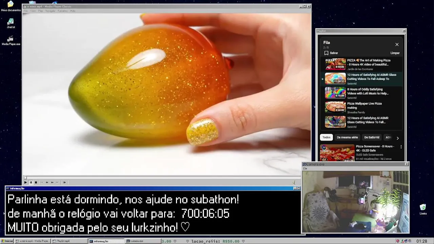Move the Media Player seek bar thumb
Viewport: 434px width, 244px height.
click(x=25, y=178)
